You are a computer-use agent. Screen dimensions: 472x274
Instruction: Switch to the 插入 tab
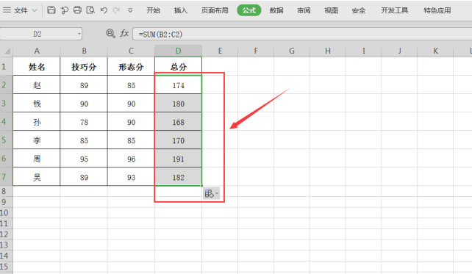click(181, 10)
